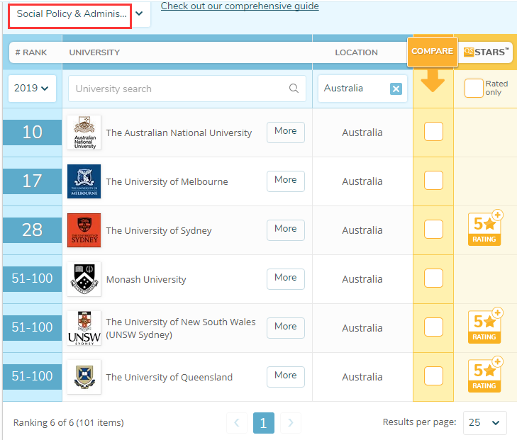Click the Monash University logo
517x440 pixels.
click(x=84, y=279)
